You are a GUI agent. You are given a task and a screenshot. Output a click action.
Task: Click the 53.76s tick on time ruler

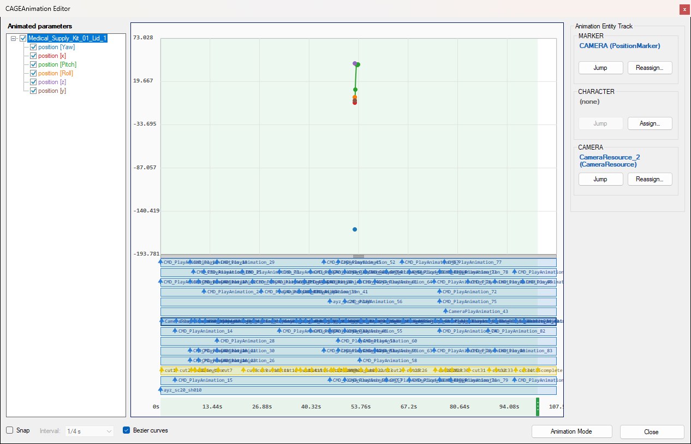click(x=360, y=406)
